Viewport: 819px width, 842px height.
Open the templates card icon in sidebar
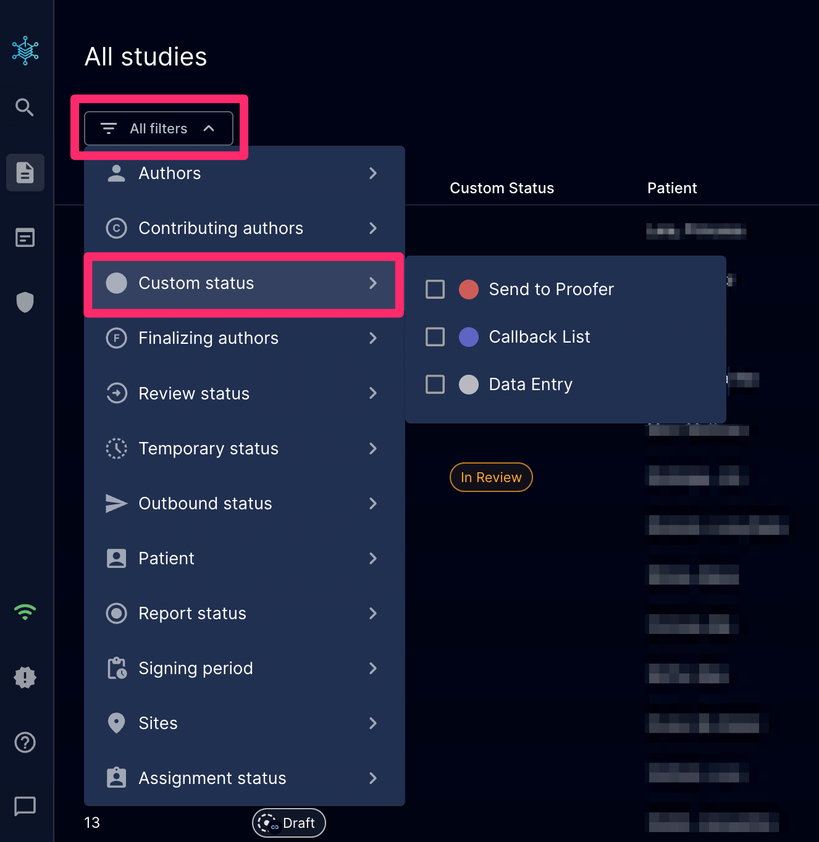(25, 237)
